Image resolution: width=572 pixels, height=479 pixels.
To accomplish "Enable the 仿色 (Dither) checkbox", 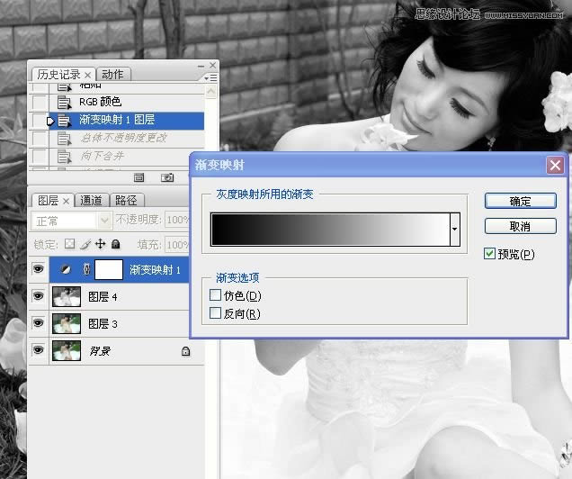I will coord(215,295).
